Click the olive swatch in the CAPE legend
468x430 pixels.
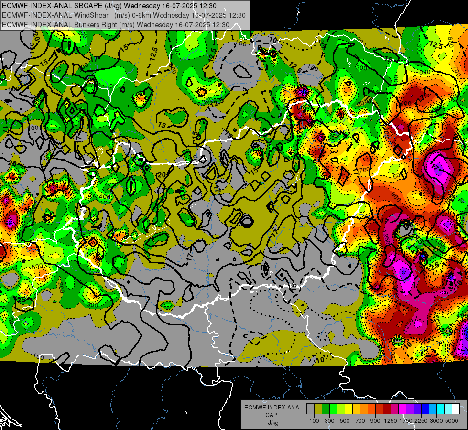pyautogui.click(x=318, y=409)
